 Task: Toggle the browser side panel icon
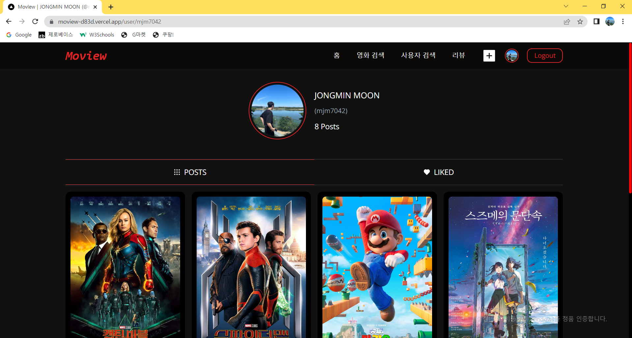596,21
